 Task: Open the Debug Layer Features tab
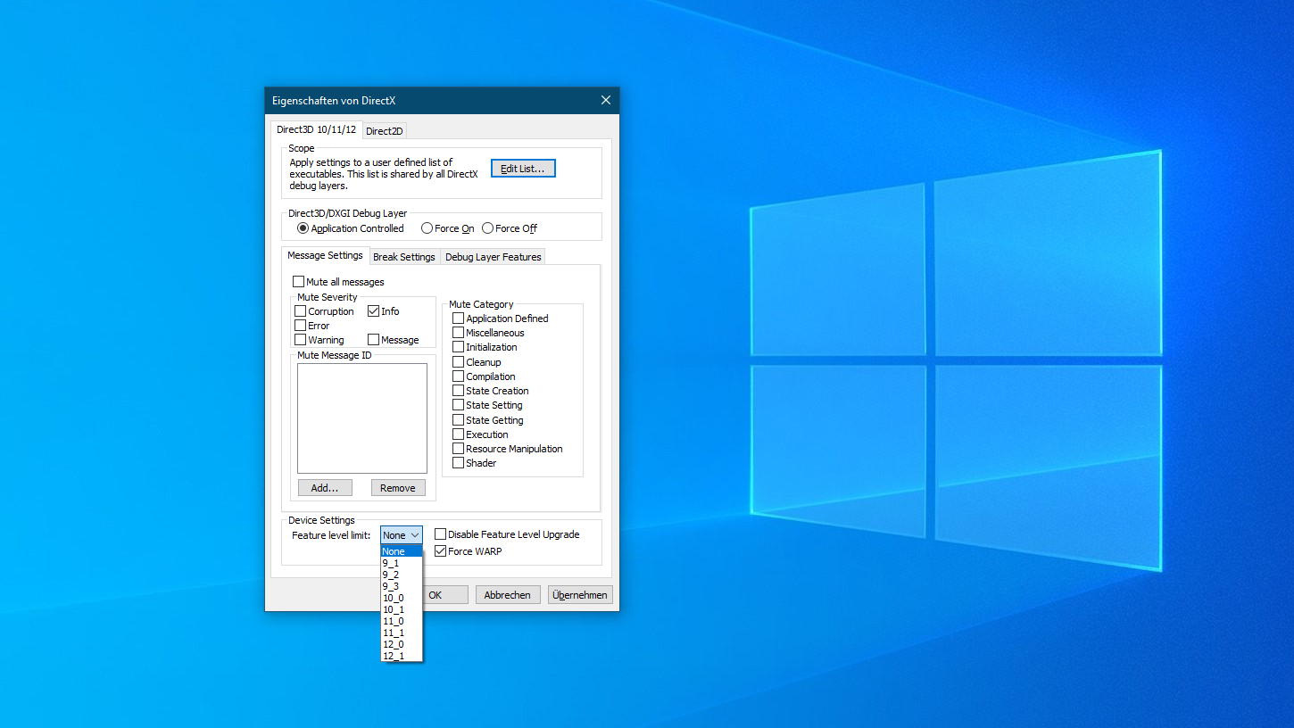click(x=493, y=257)
